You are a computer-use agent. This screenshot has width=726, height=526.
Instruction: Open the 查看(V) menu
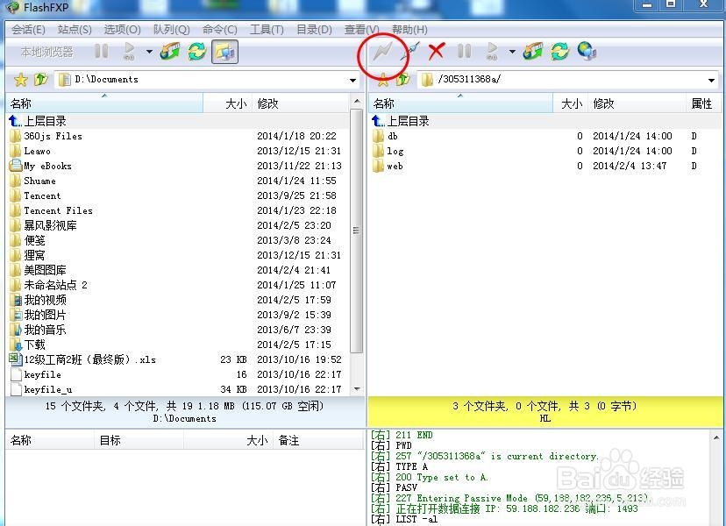click(x=361, y=30)
